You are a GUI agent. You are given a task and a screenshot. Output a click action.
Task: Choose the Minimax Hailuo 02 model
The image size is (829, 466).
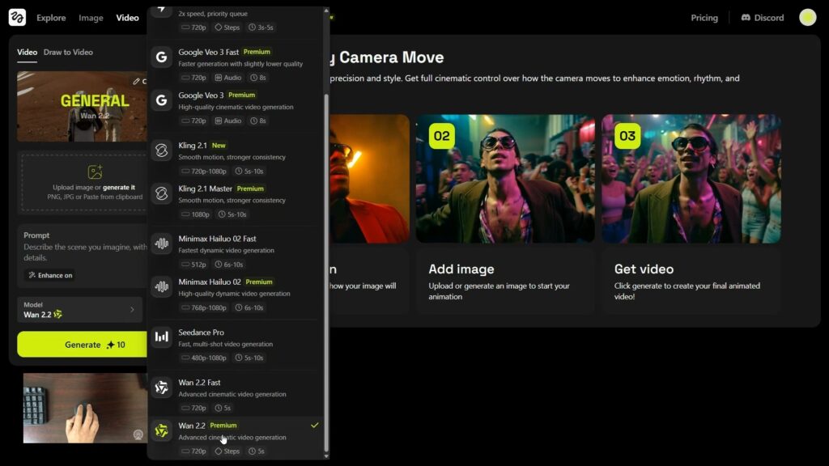tap(236, 294)
